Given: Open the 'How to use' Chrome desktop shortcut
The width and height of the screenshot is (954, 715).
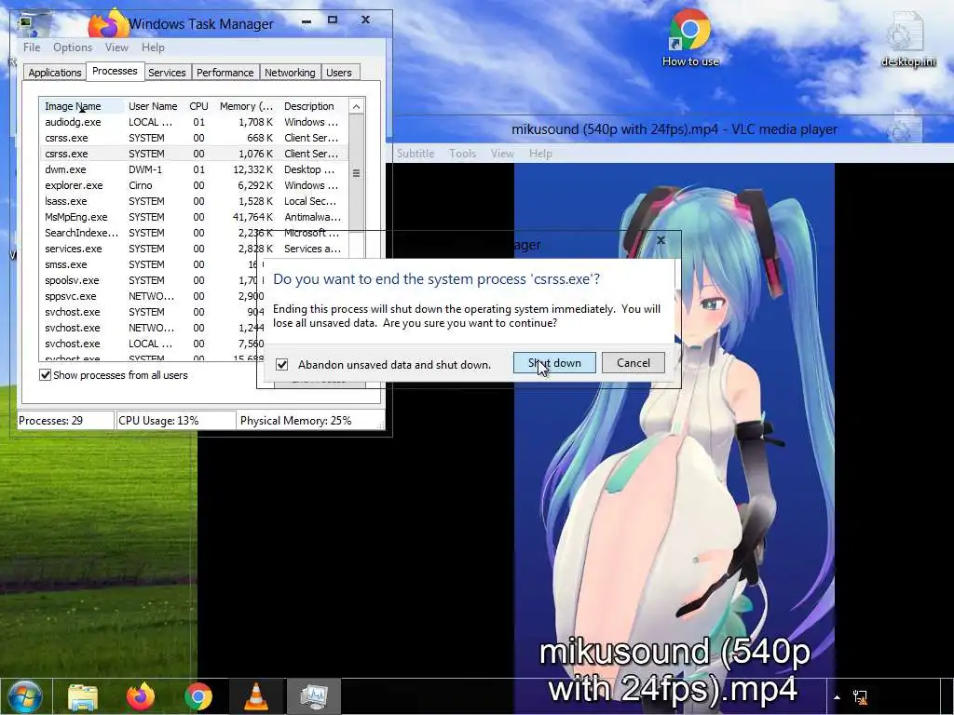Looking at the screenshot, I should pyautogui.click(x=690, y=37).
